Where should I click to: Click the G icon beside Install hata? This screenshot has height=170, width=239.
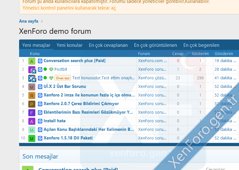pos(40,121)
